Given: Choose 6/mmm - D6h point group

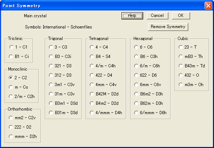Looking at the screenshot, I should click(150, 113).
